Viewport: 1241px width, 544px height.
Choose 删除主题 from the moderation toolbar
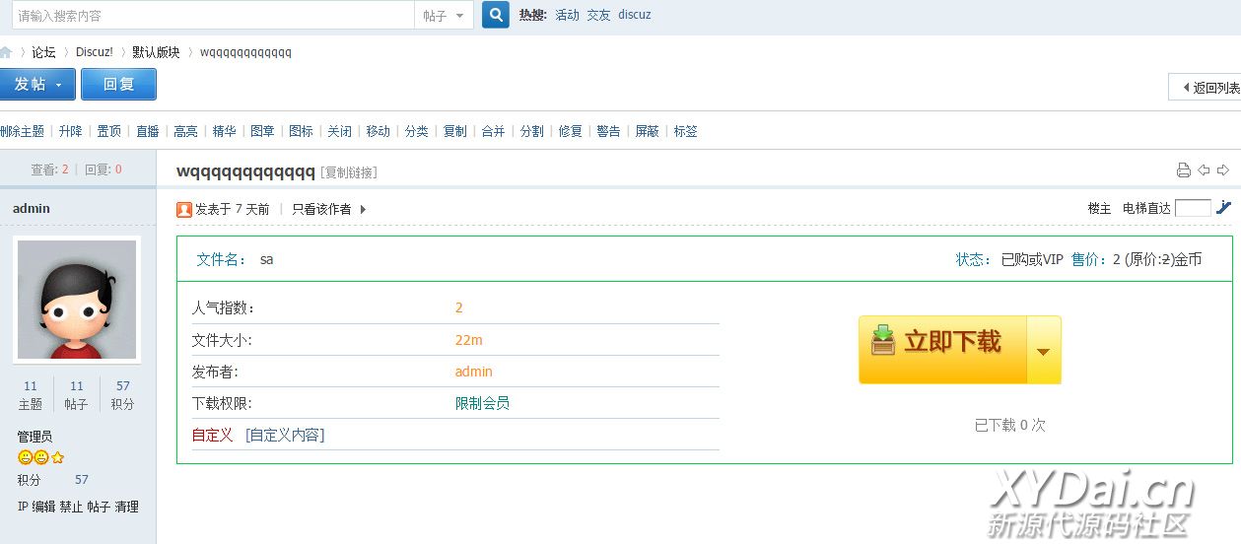pos(22,131)
